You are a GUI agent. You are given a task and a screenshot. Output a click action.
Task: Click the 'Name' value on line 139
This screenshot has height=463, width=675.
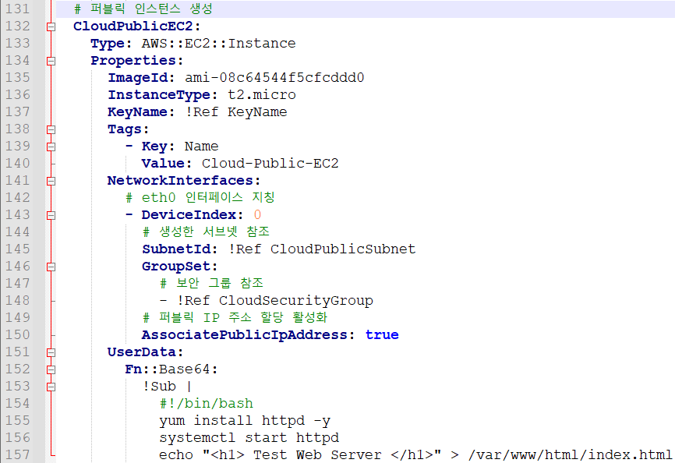point(201,147)
